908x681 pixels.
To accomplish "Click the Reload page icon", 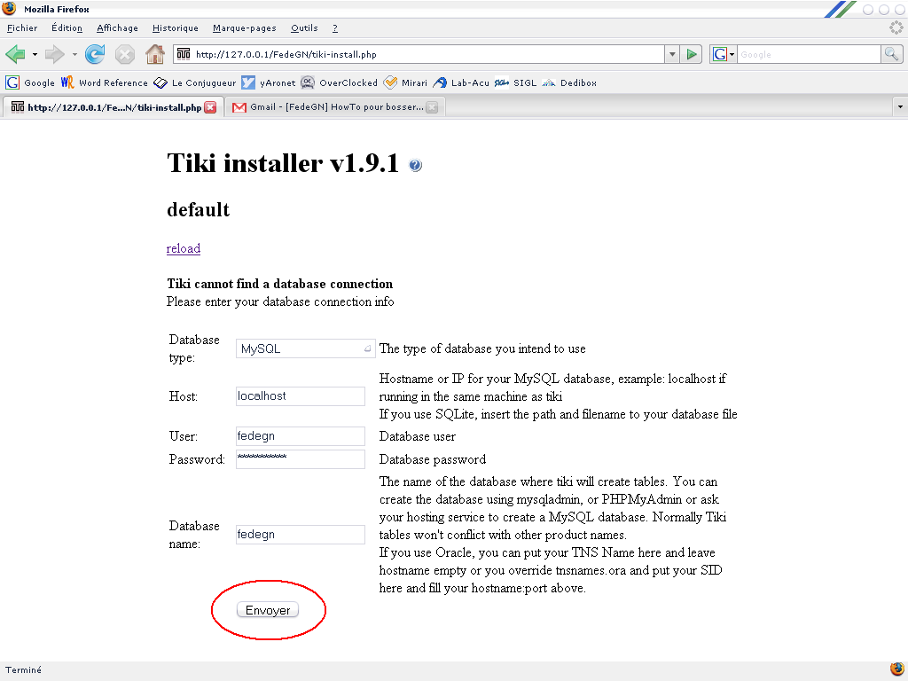I will pos(95,54).
